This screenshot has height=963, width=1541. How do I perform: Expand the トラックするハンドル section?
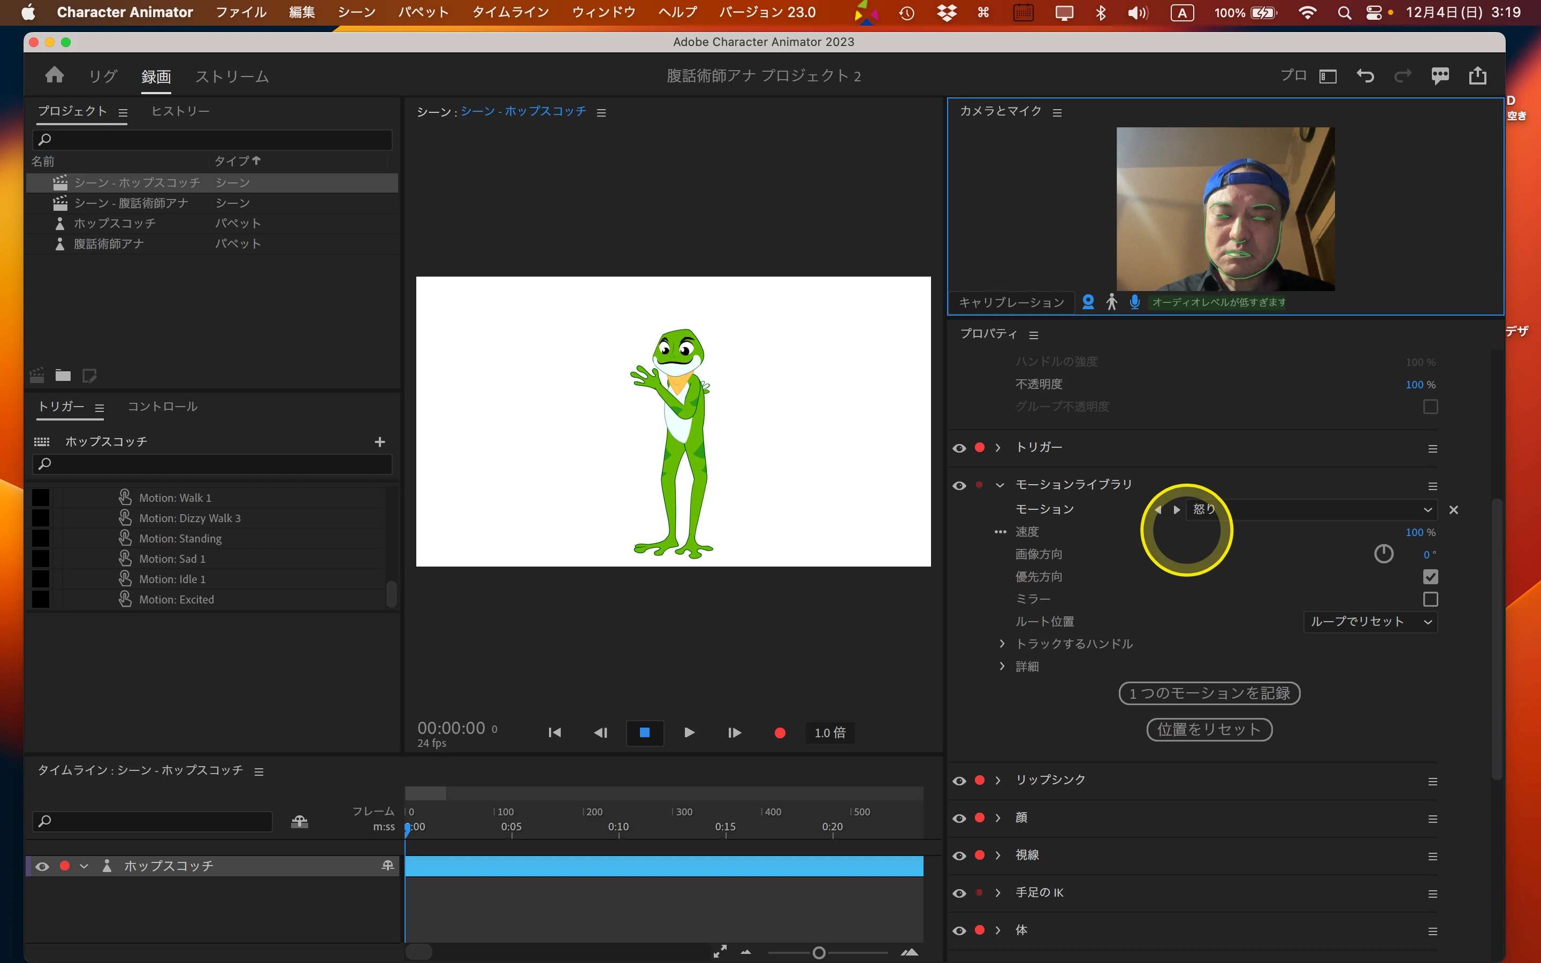[x=1002, y=644]
